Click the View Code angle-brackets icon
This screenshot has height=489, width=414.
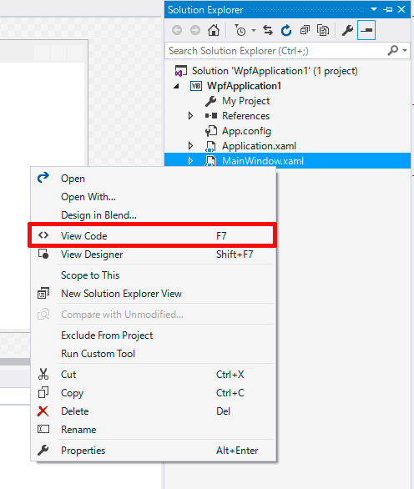[43, 234]
